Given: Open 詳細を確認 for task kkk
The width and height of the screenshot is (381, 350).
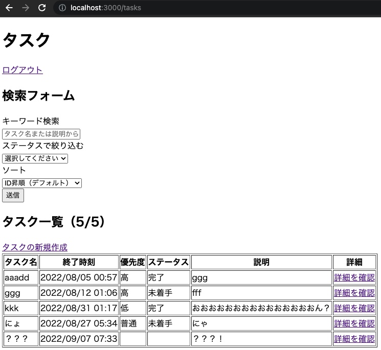Looking at the screenshot, I should (x=354, y=308).
